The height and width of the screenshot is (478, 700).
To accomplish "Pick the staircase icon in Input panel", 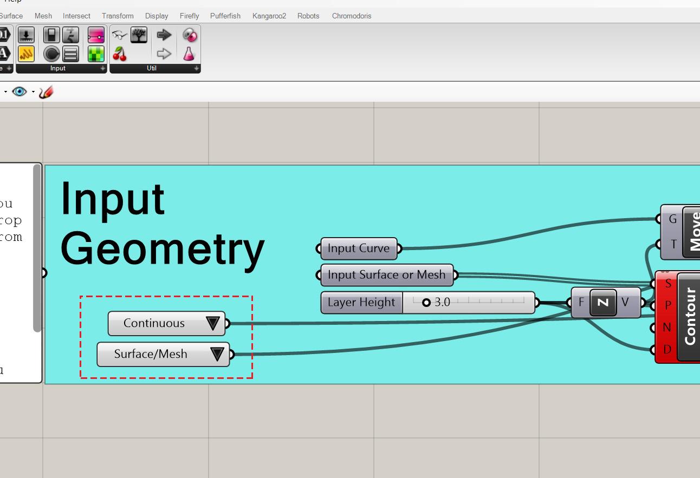I will (71, 35).
